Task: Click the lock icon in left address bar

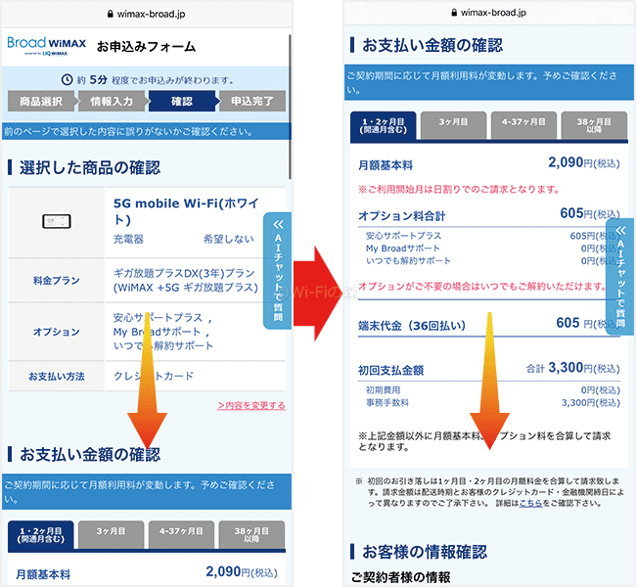Action: coord(110,15)
